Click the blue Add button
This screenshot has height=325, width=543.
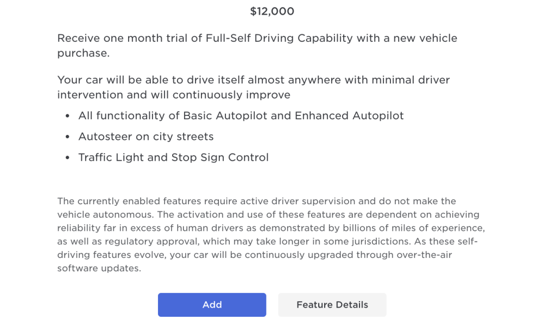tap(212, 304)
